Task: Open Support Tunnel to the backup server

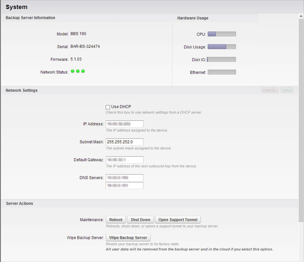Action: [x=178, y=220]
